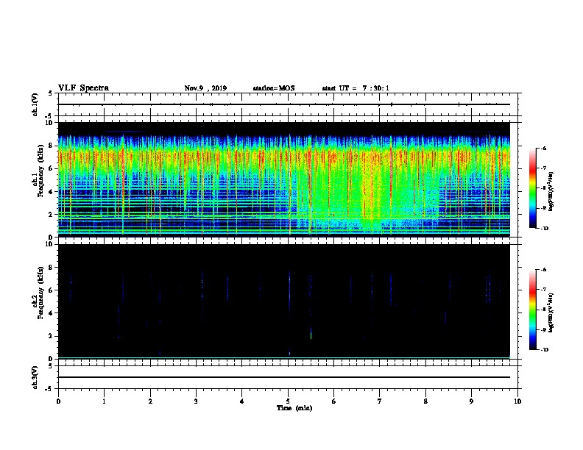This screenshot has width=583, height=450.
Task: Click the ch.1(V) waveform trace at top
Action: pos(284,104)
